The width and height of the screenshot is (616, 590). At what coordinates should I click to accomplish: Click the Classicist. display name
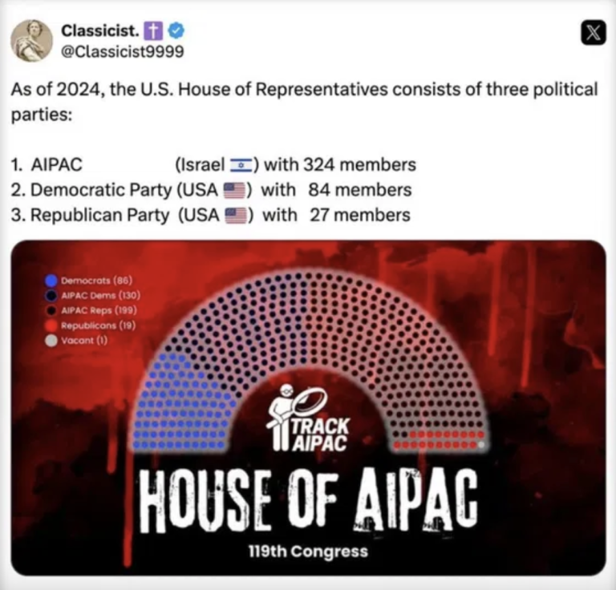[x=100, y=30]
